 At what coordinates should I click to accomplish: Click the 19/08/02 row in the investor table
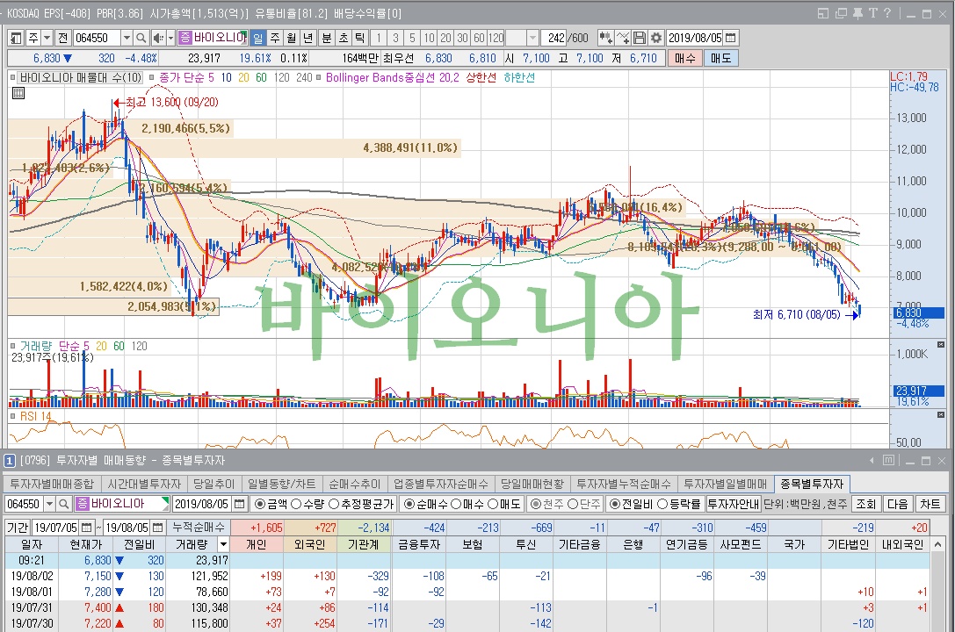(x=467, y=576)
